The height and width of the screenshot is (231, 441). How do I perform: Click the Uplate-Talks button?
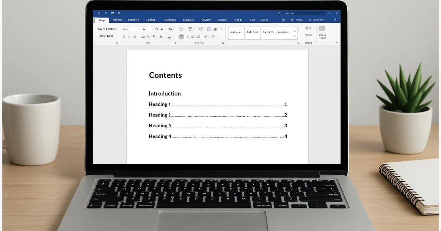pos(105,36)
